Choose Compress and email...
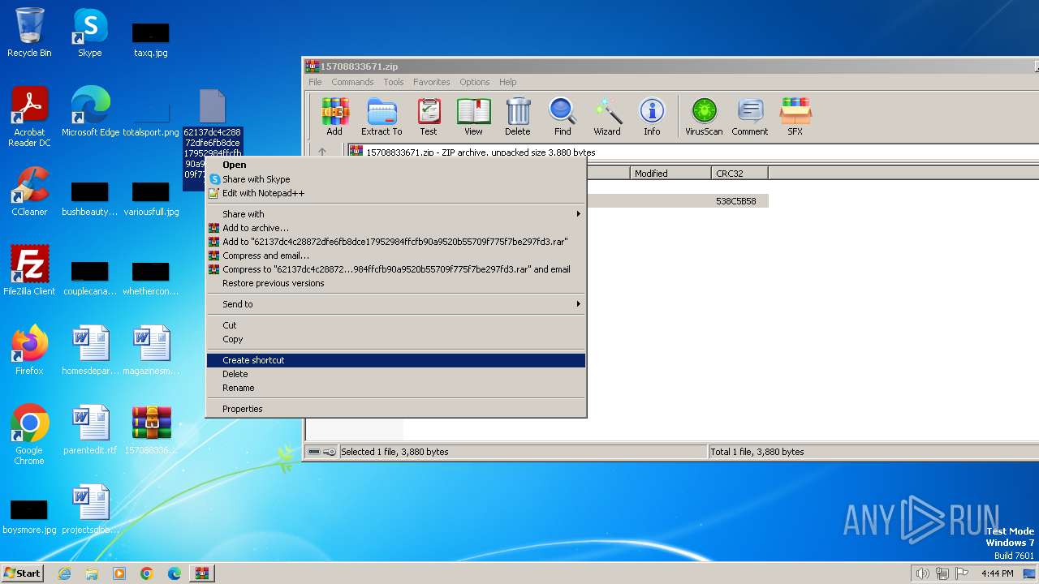The height and width of the screenshot is (584, 1039). 396,255
